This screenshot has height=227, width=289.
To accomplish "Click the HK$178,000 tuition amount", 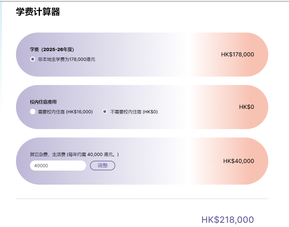I will [x=237, y=54].
